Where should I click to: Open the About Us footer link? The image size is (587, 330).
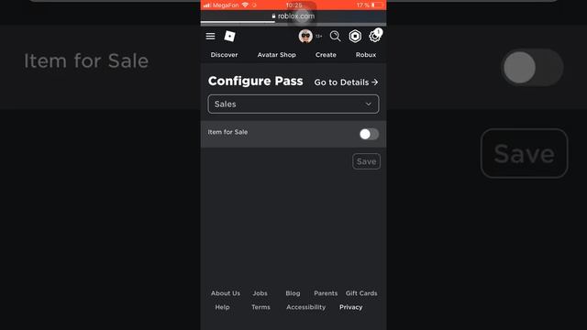click(226, 293)
